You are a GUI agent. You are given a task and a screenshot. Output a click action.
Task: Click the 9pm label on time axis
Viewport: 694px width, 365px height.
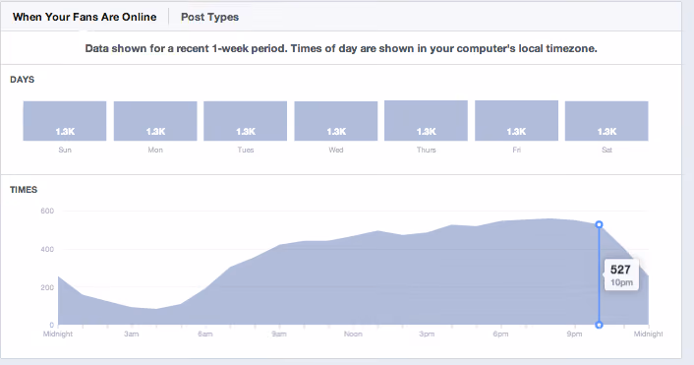(574, 334)
